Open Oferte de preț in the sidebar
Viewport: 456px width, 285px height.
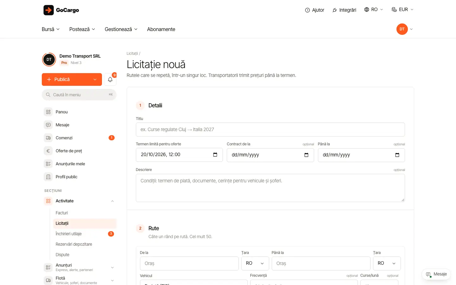79,151
